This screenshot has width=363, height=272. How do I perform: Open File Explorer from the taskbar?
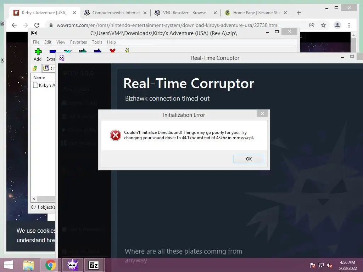pyautogui.click(x=28, y=265)
